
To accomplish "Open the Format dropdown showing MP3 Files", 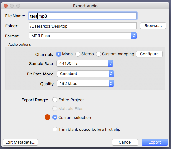I will click(x=83, y=36).
